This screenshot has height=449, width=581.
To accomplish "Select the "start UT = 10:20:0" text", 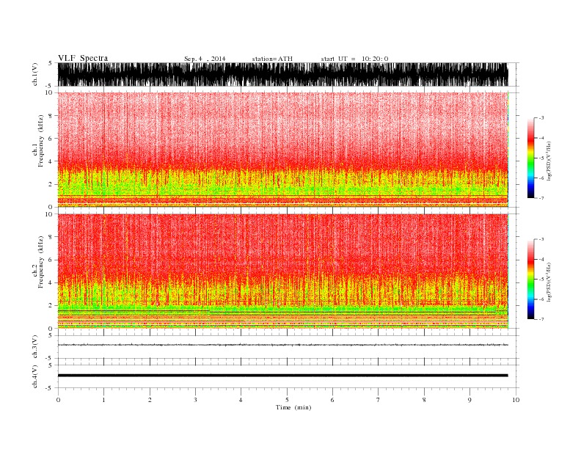I will (x=354, y=59).
